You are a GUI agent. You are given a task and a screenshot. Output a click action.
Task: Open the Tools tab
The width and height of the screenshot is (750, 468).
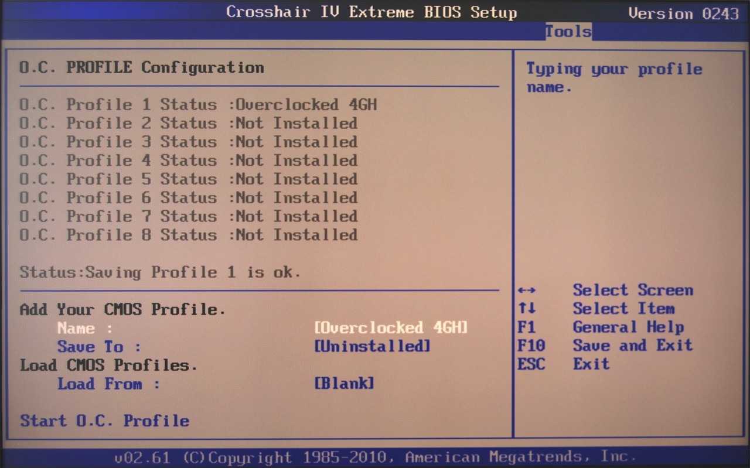568,32
